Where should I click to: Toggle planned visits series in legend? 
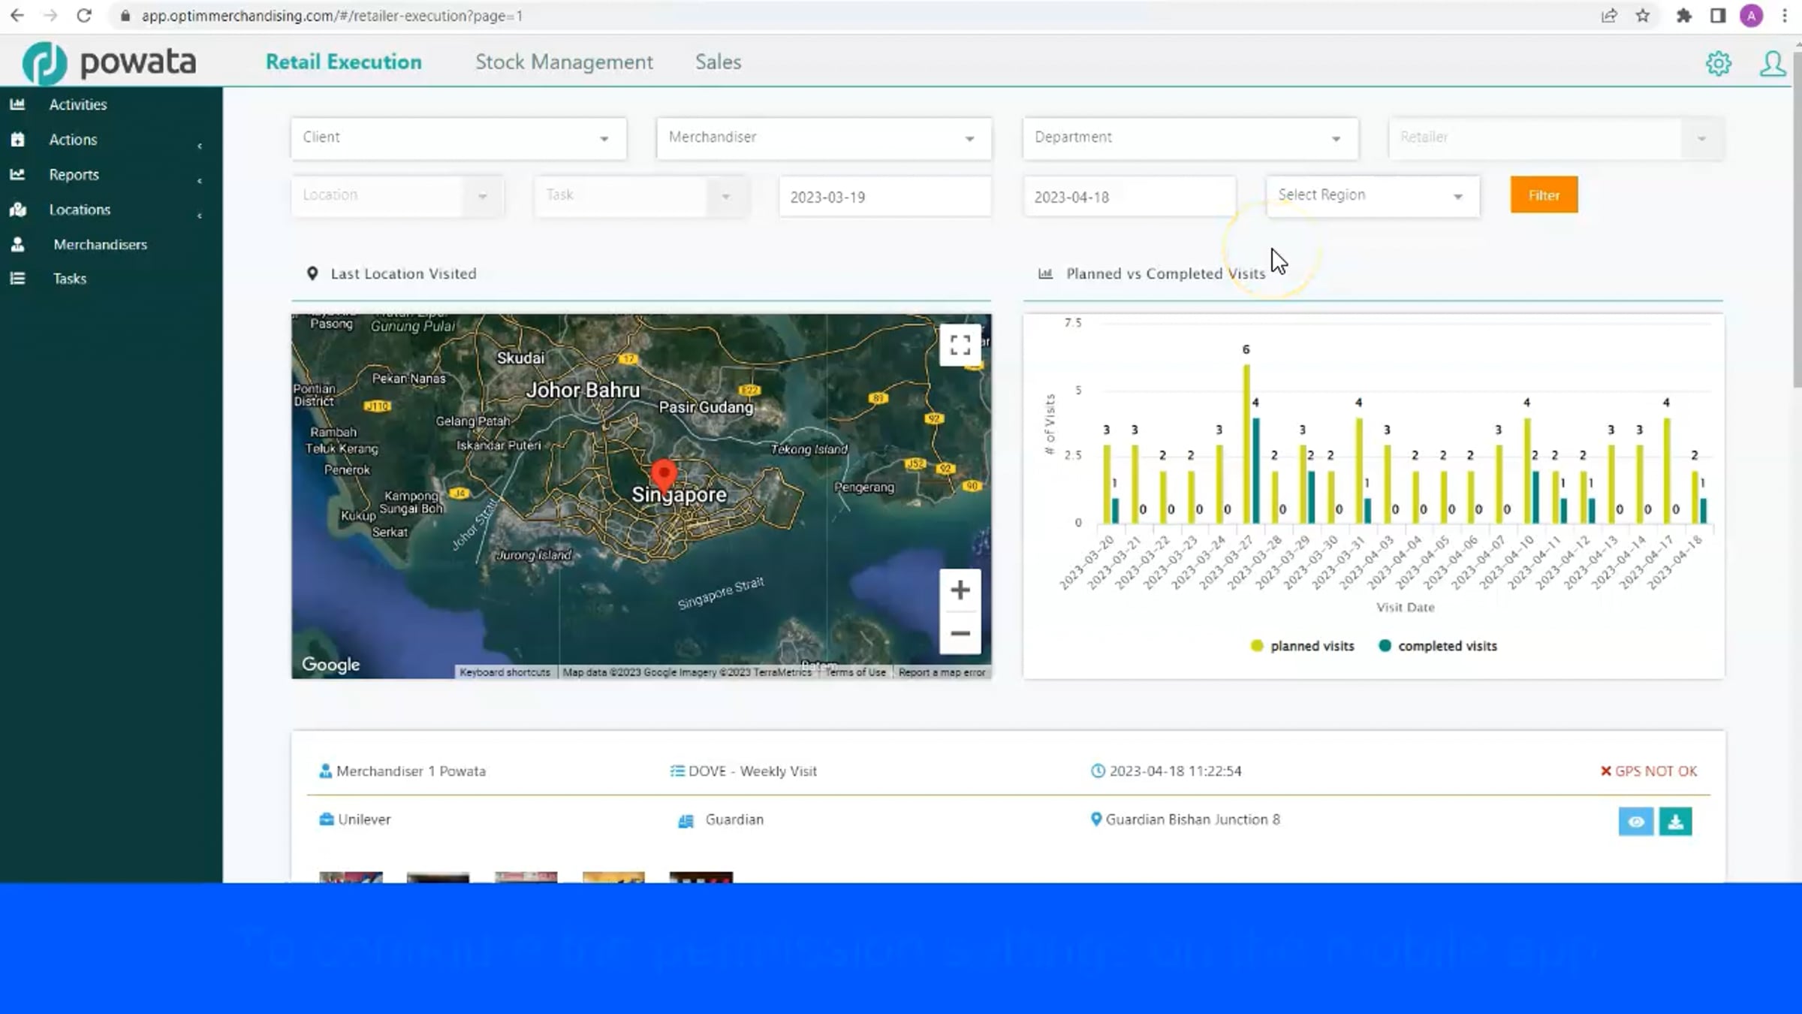1303,646
